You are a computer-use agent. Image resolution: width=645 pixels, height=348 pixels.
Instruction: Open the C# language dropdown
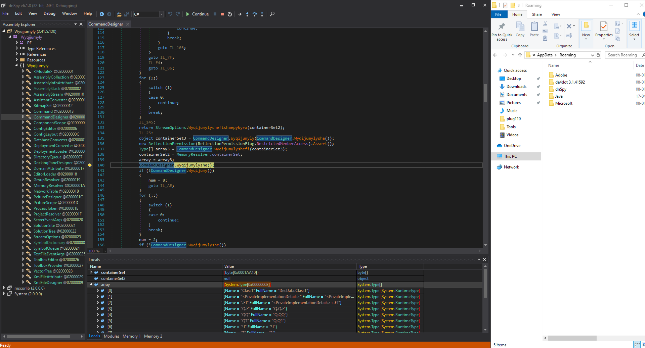(x=162, y=14)
